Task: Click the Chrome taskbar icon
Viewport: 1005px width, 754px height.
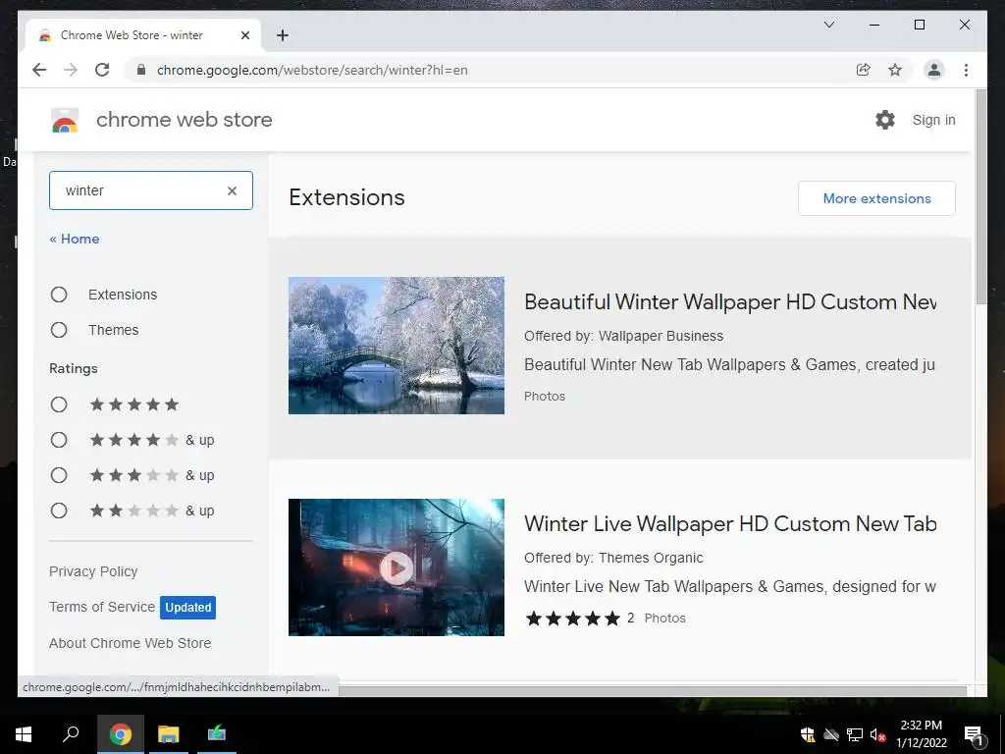Action: (121, 734)
